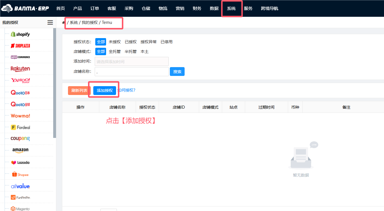Set store mode filter to 全部
Viewport: 384px width, 211px height.
click(x=101, y=51)
